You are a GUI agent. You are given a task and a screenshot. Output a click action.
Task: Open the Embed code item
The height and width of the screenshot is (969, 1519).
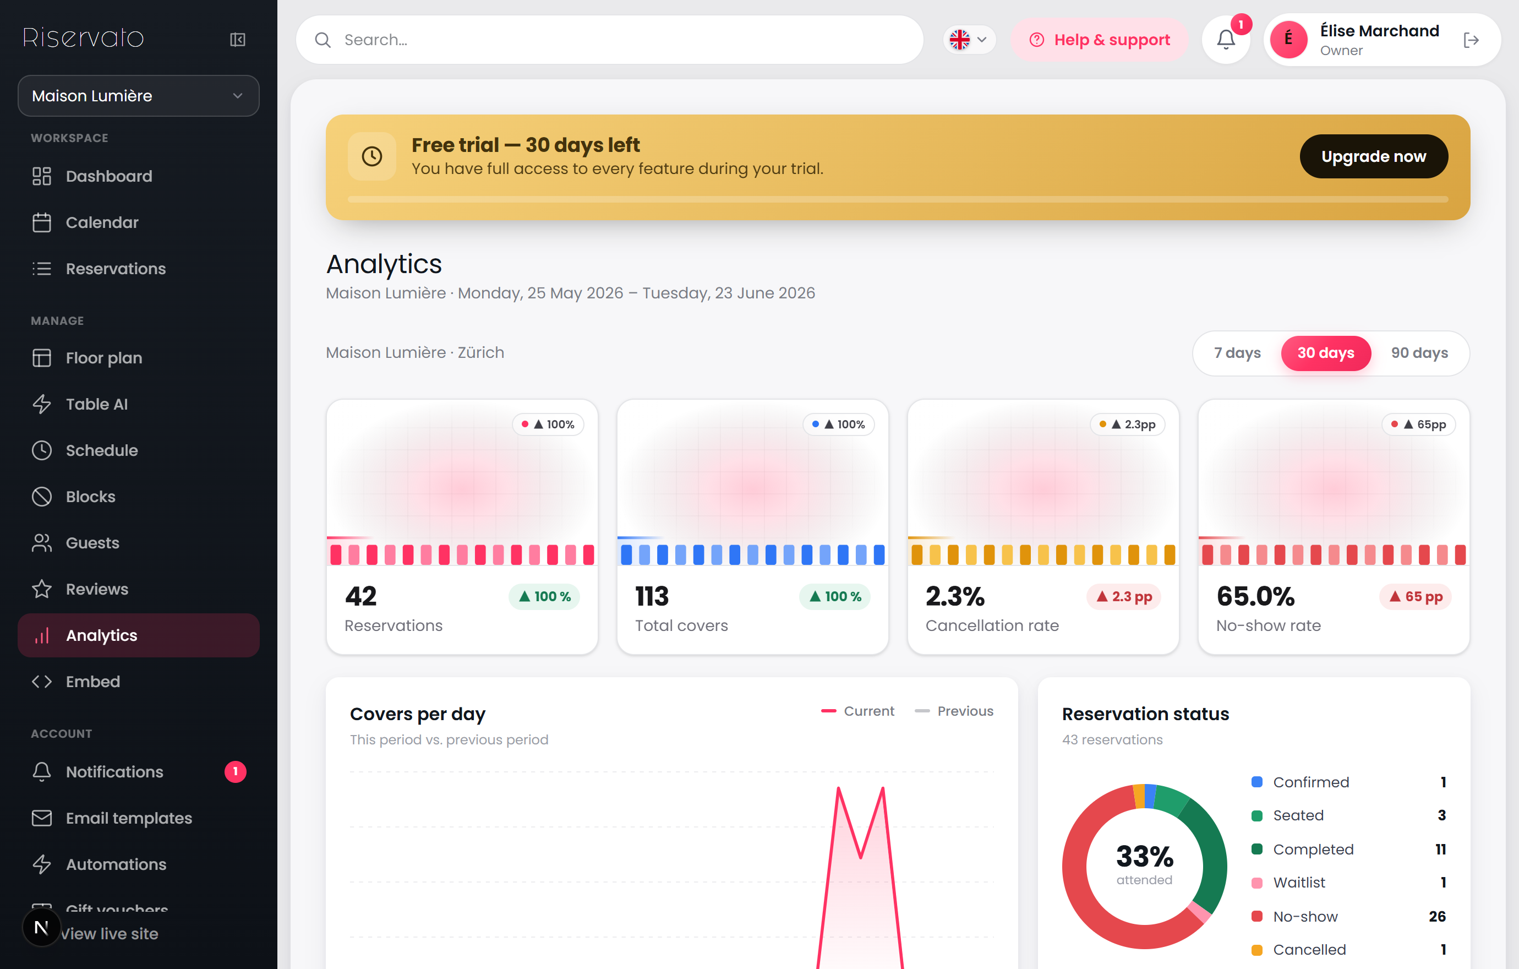pyautogui.click(x=139, y=682)
